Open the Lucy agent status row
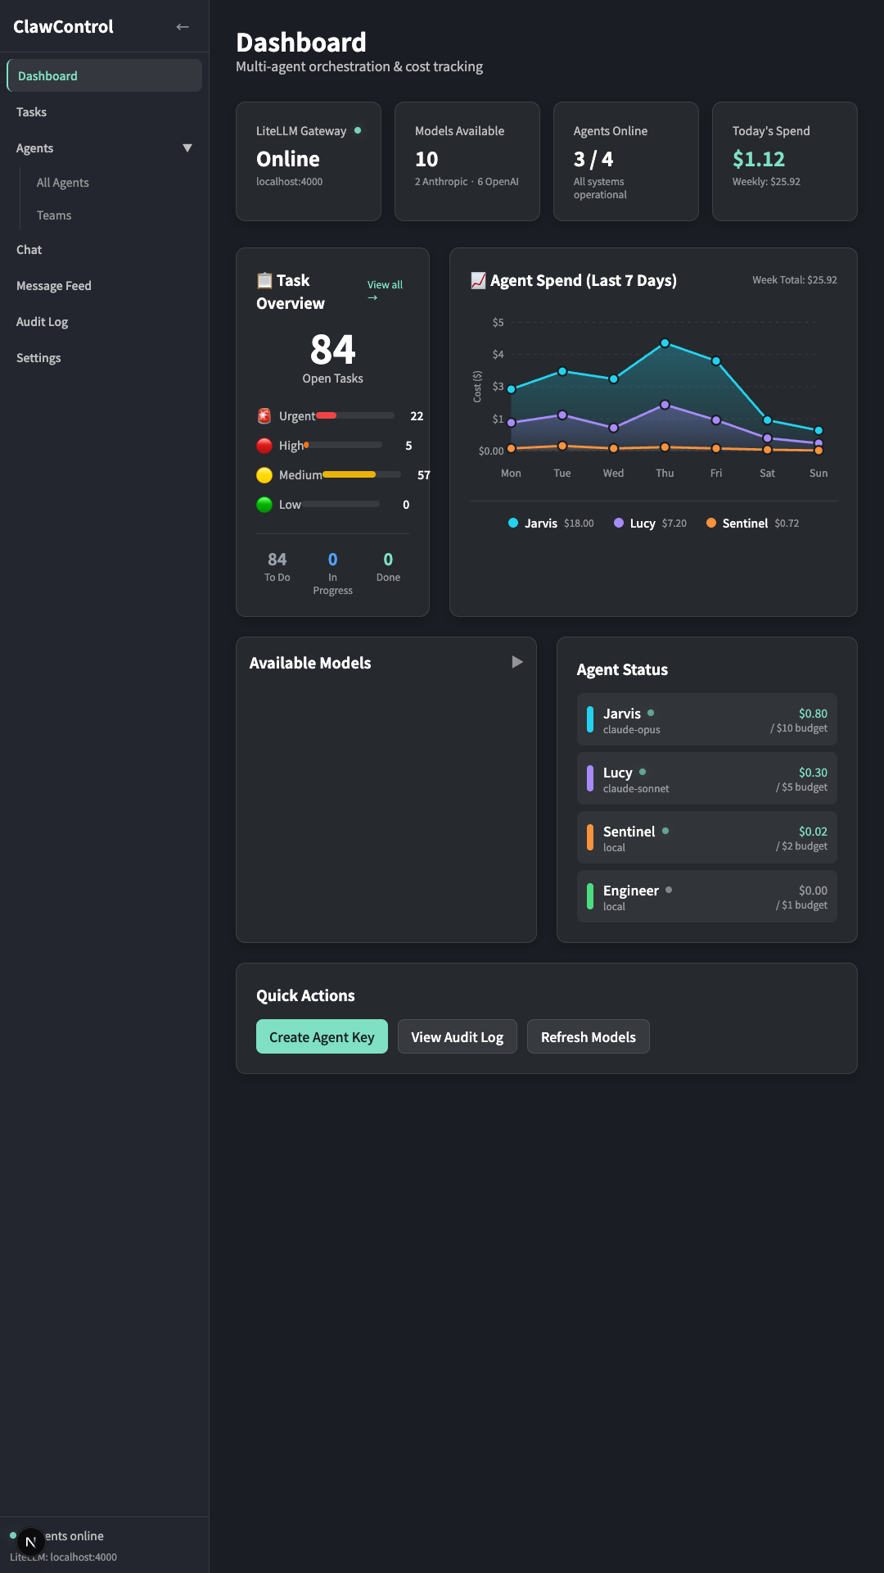 tap(707, 778)
